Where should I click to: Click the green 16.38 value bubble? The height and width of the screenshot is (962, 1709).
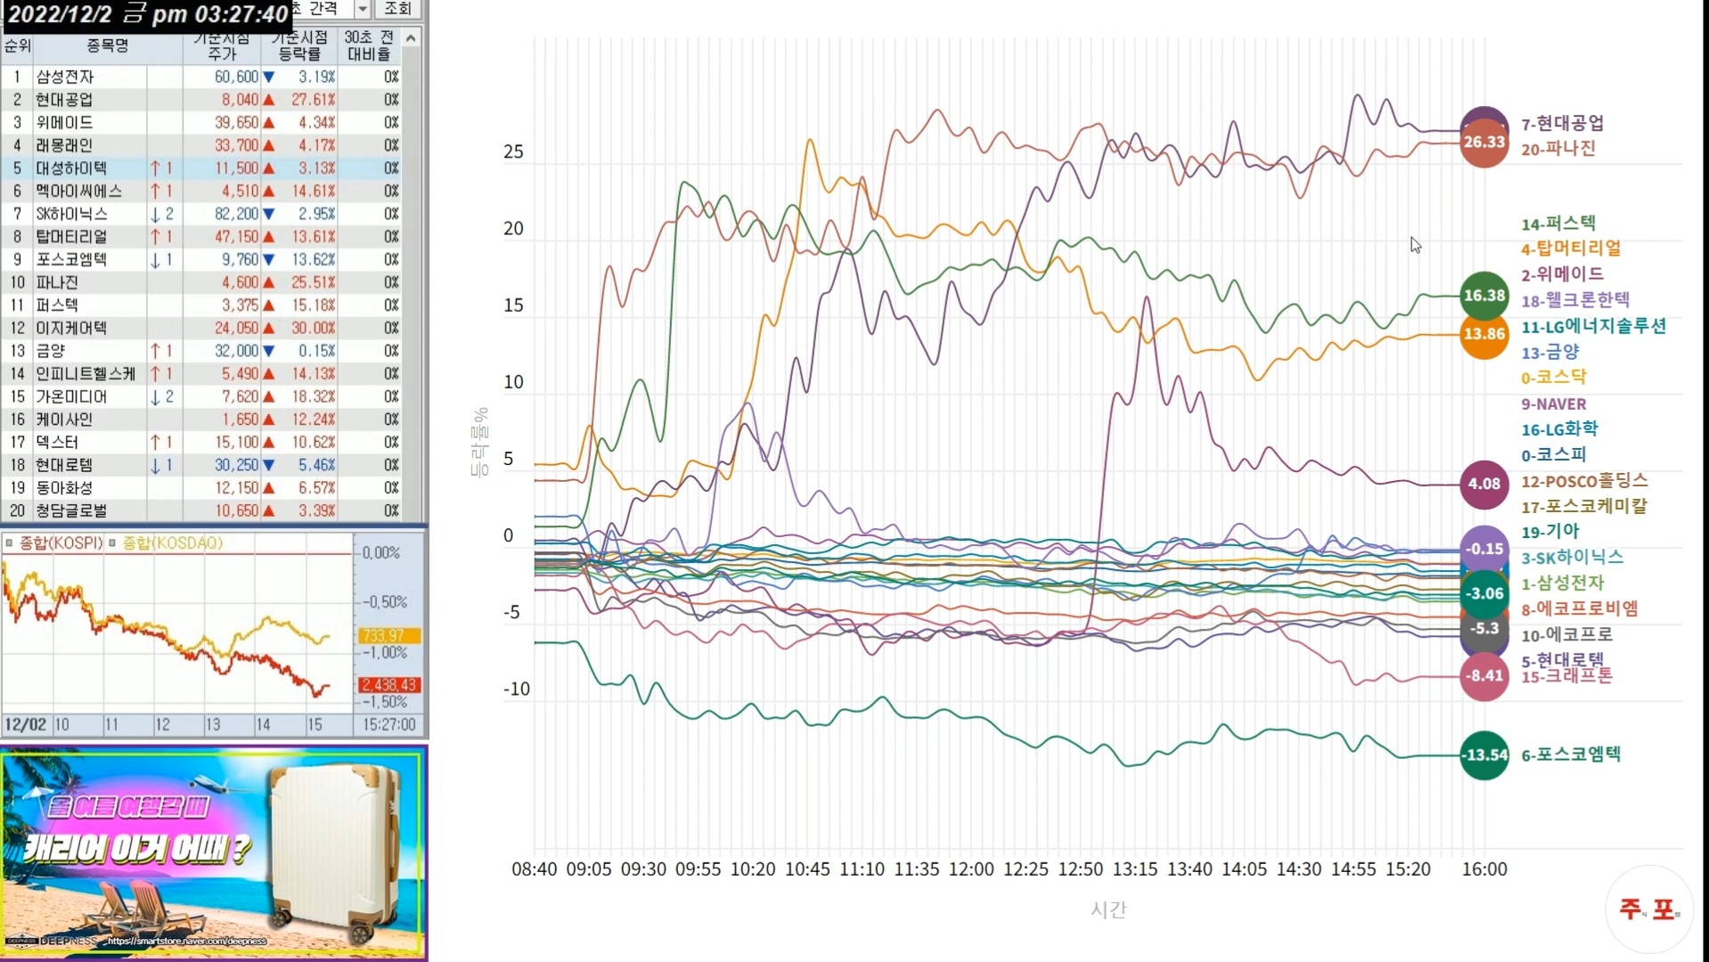tap(1484, 296)
